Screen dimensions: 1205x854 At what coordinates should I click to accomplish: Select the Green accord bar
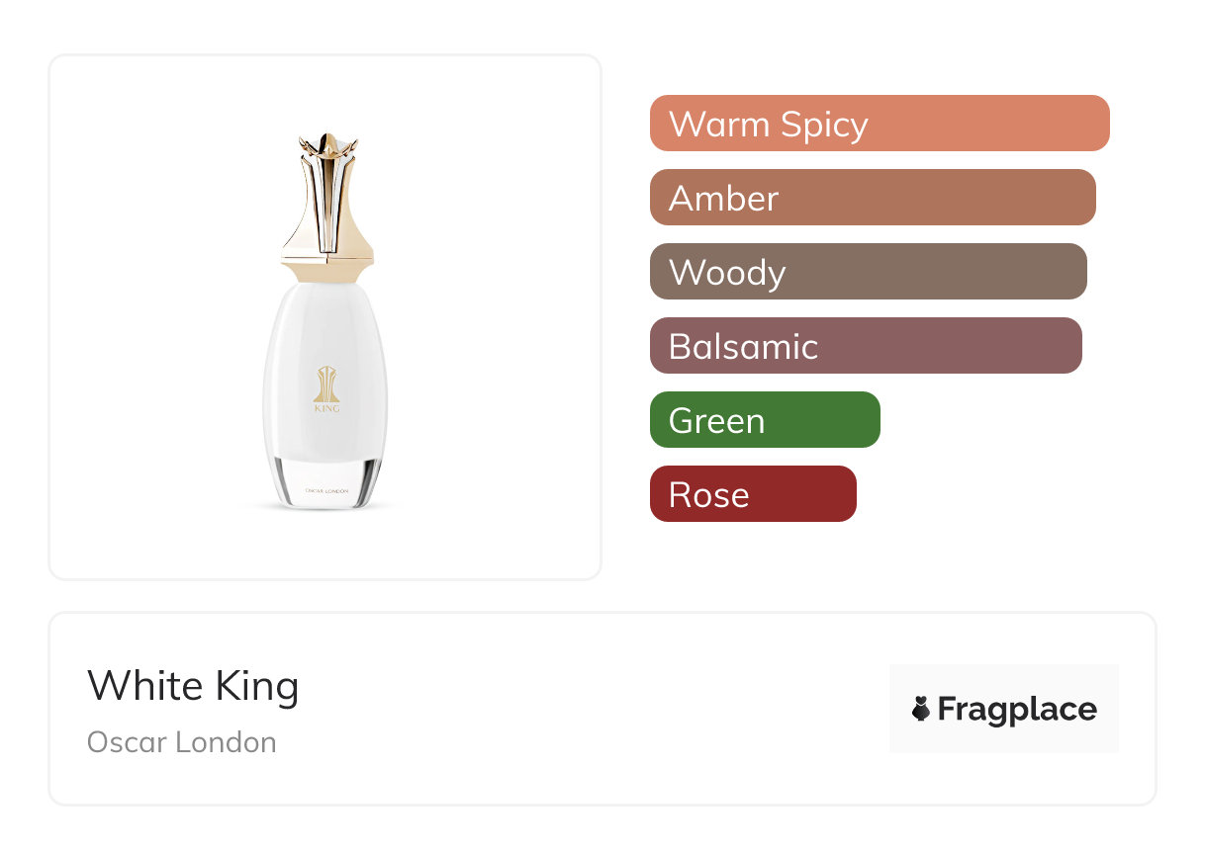click(x=764, y=420)
